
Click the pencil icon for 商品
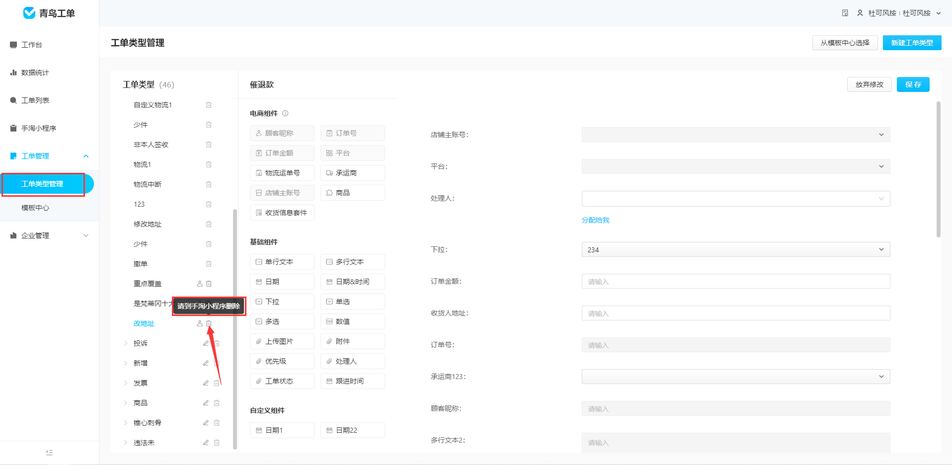206,403
